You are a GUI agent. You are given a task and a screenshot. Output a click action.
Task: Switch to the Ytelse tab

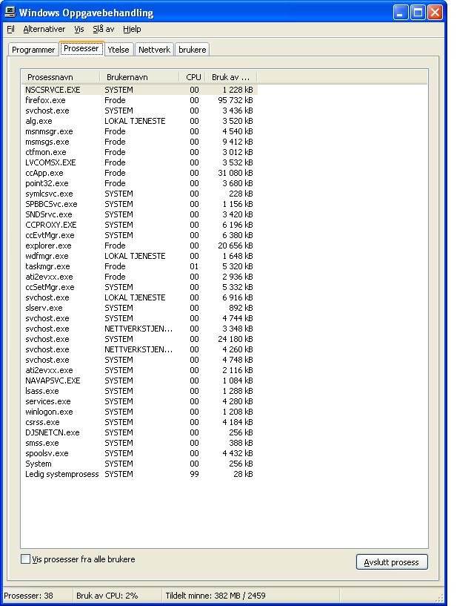[118, 50]
